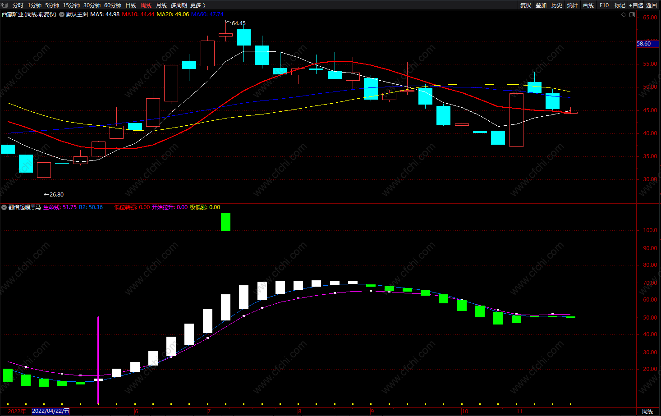Select the 60分钟 period tab
The image size is (661, 416).
coord(113,5)
